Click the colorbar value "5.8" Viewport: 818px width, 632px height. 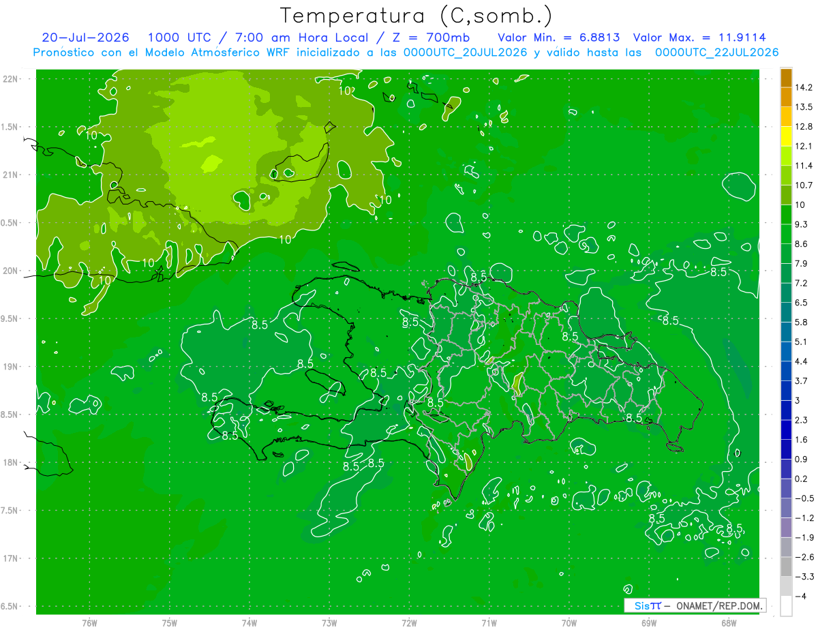point(802,322)
